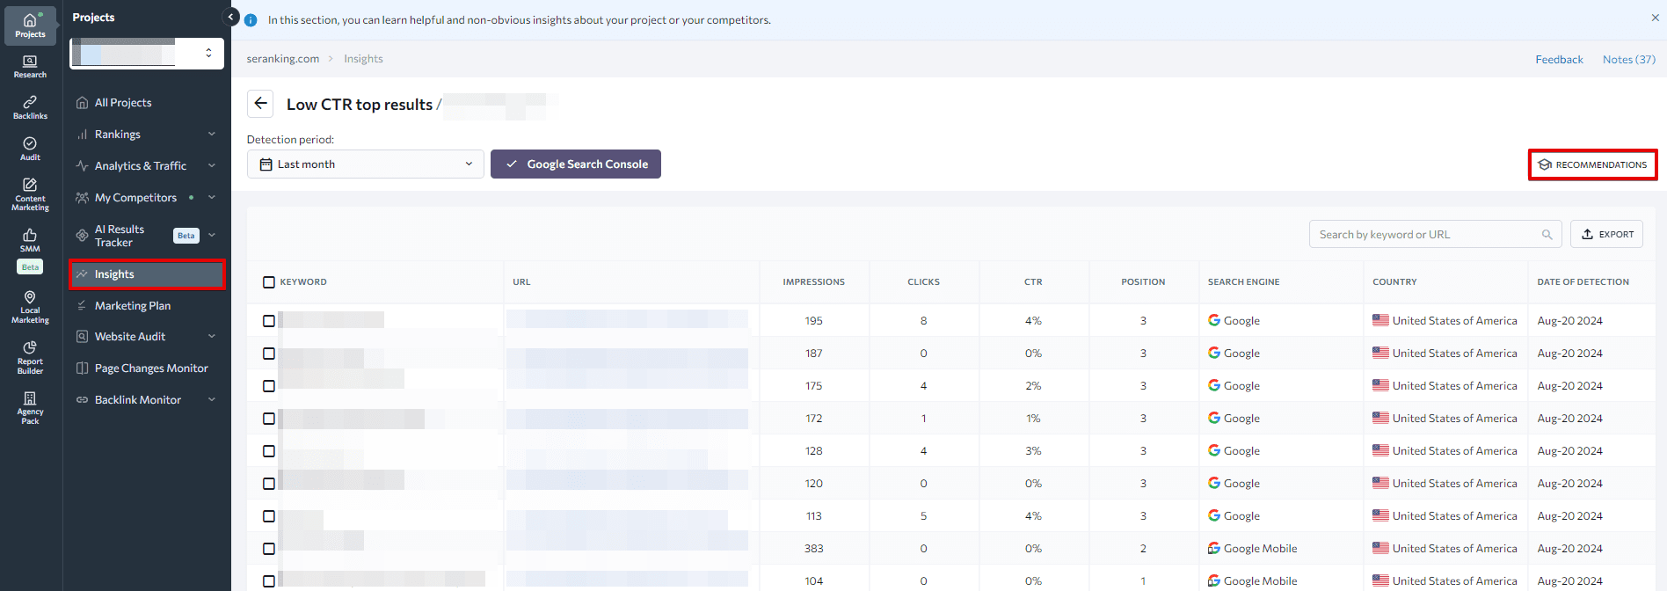Expand Website Audit chevron

coord(212,336)
